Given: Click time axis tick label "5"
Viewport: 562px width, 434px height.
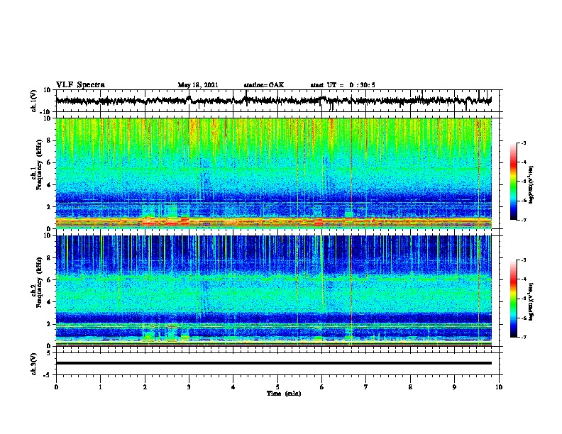Looking at the screenshot, I should coord(277,387).
